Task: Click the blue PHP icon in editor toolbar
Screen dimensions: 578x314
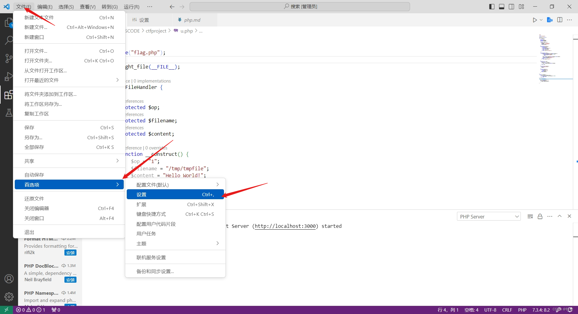Action: tap(550, 20)
